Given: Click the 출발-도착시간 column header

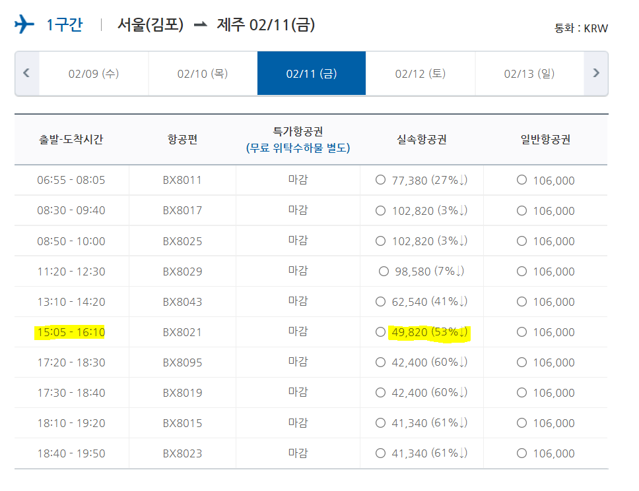Looking at the screenshot, I should coord(71,140).
